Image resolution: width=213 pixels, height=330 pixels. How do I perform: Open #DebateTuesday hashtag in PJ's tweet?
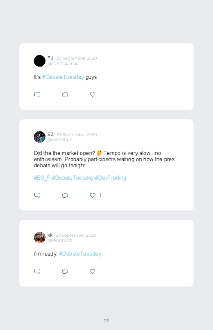63,77
